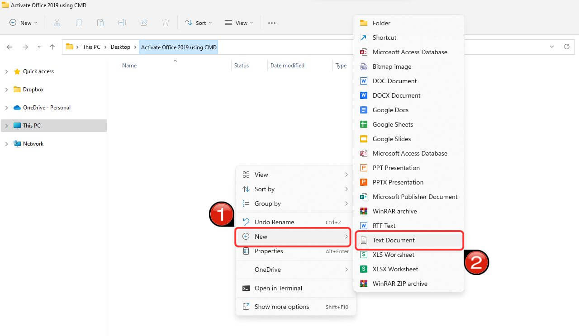Viewport: 579px width, 336px height.
Task: Open the New dropdown in toolbar
Action: [24, 23]
